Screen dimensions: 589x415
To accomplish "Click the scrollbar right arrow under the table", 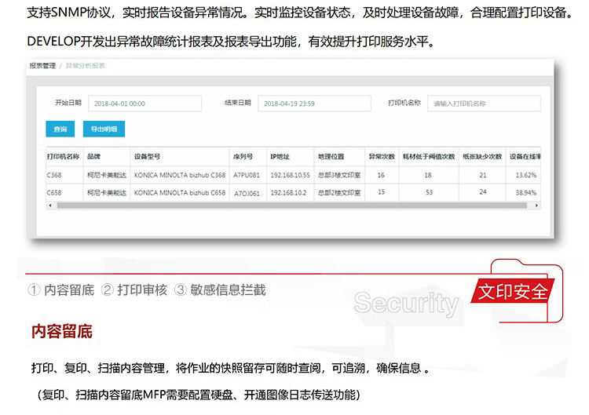I will tap(537, 206).
